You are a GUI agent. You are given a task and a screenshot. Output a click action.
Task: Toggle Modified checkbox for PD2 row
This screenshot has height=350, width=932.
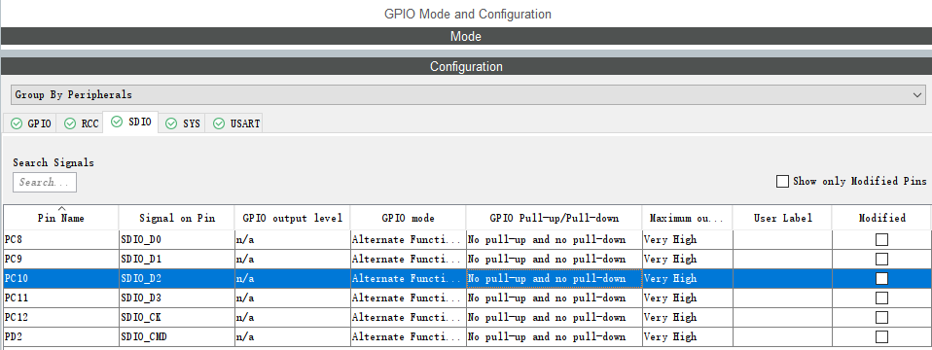(881, 337)
